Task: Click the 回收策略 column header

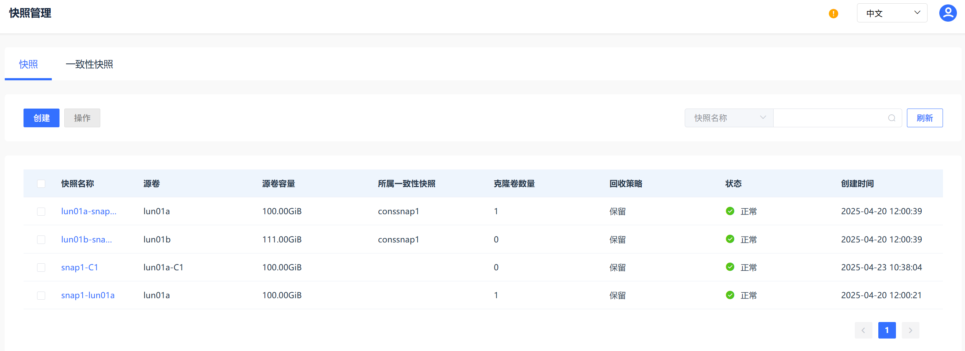Action: (626, 184)
